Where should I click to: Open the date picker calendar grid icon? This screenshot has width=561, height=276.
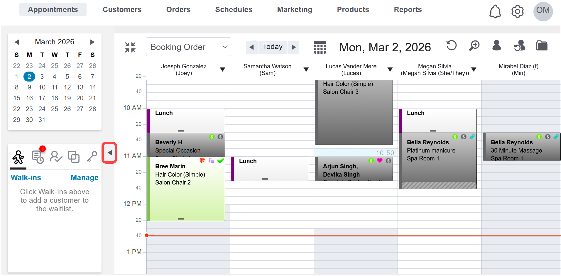coord(320,47)
